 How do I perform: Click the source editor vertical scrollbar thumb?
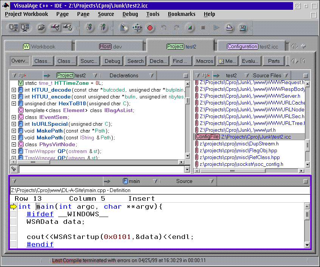tap(307, 215)
